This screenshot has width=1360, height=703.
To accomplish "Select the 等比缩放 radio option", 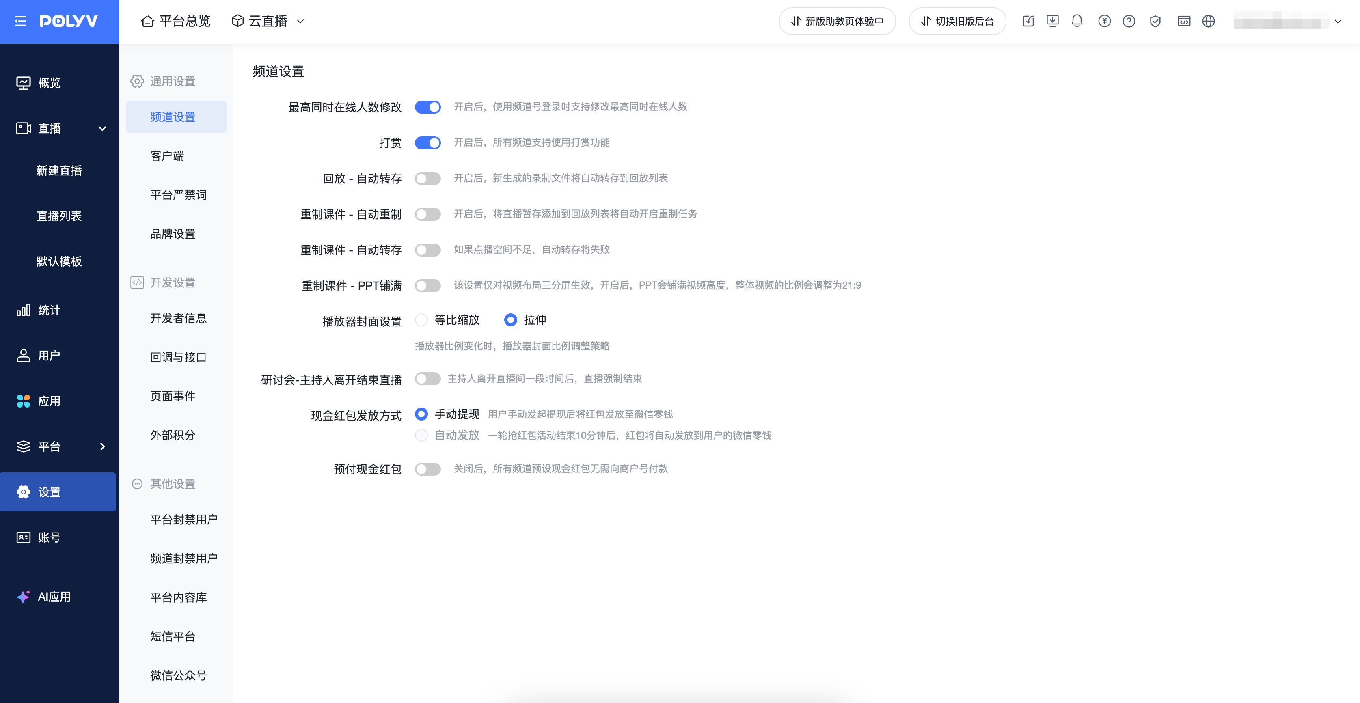I will (x=421, y=320).
